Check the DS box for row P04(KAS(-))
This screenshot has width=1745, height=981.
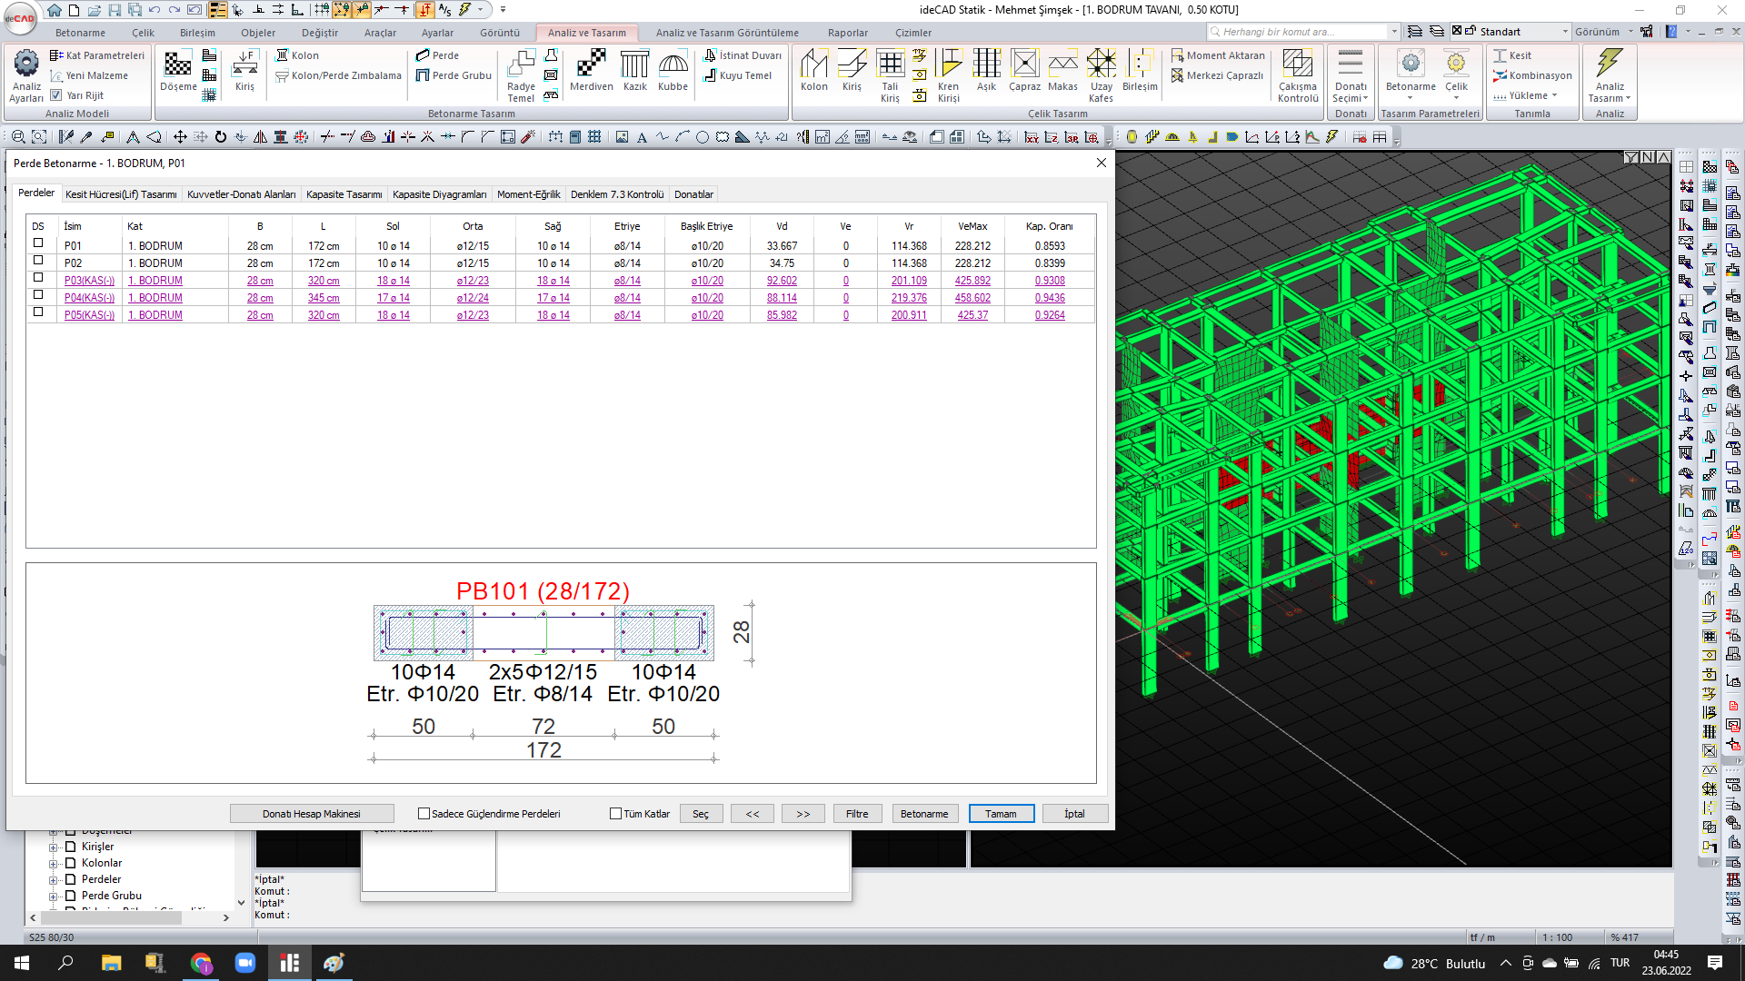(x=38, y=294)
